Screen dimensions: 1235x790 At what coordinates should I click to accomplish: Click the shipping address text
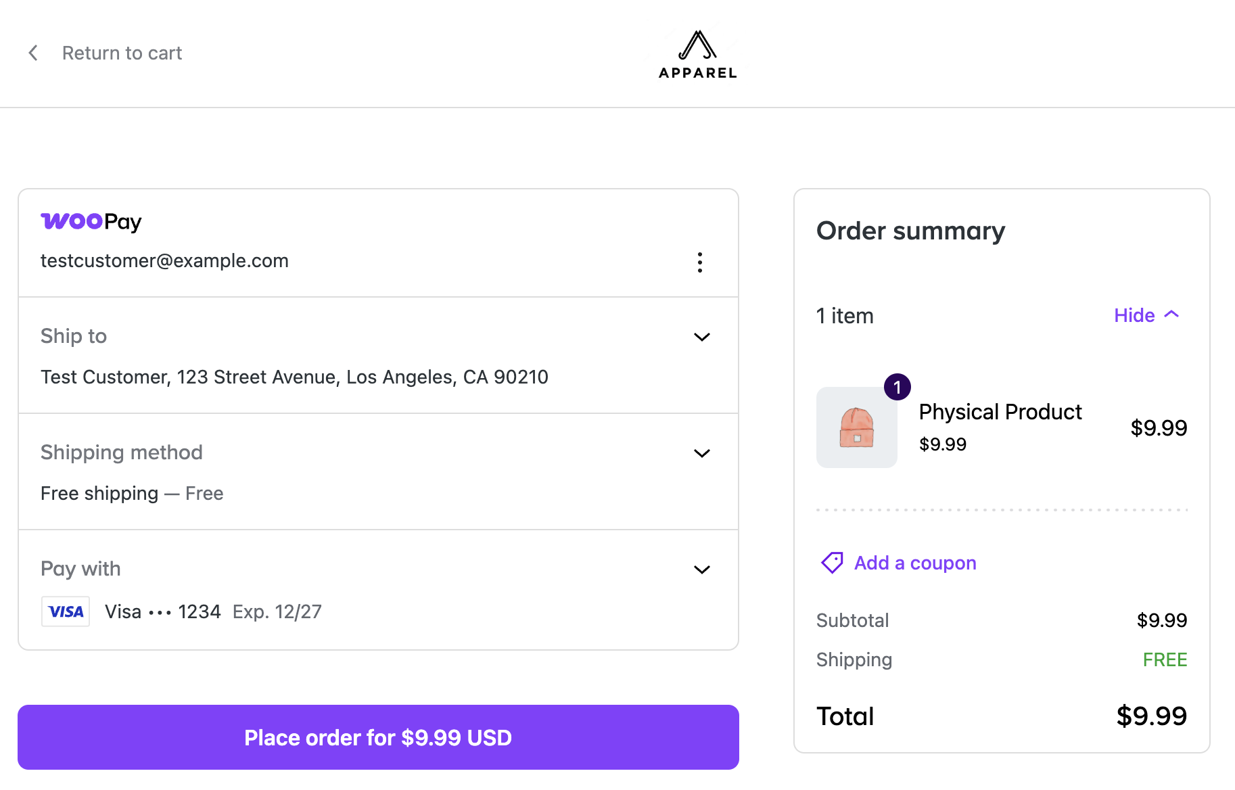pos(294,377)
